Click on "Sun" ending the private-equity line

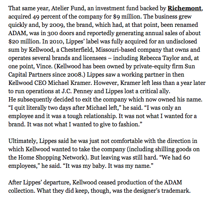(x=190, y=66)
